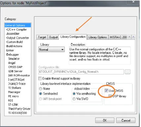The width and height of the screenshot is (141, 127).
Task: Select General Options category
Action: click(18, 25)
